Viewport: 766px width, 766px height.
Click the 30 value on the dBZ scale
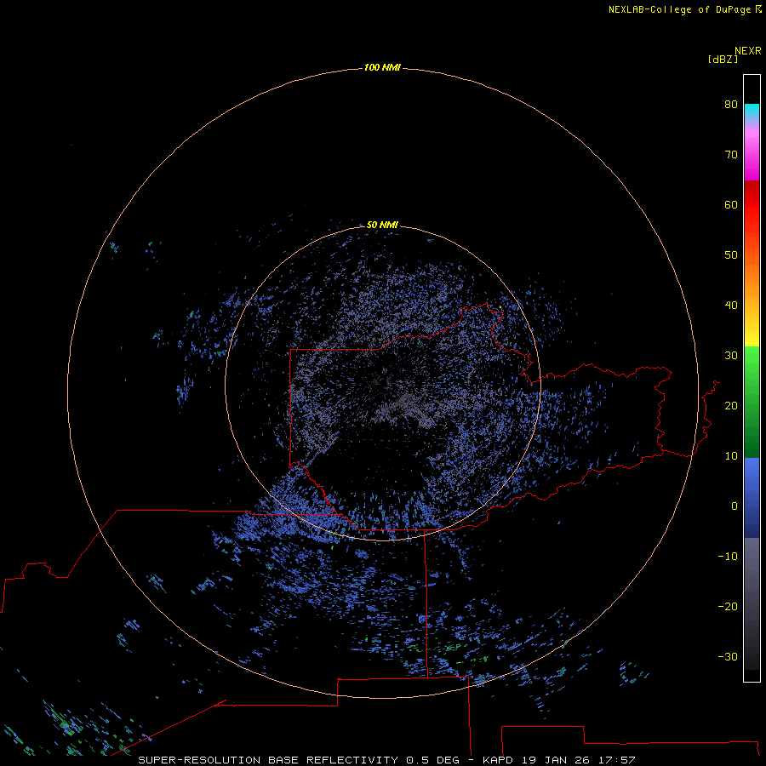coord(731,356)
